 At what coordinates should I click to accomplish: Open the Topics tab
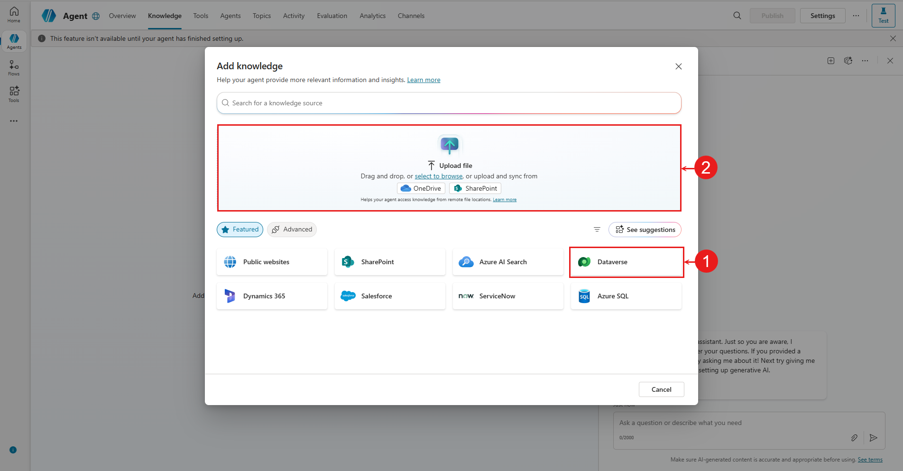click(x=262, y=16)
